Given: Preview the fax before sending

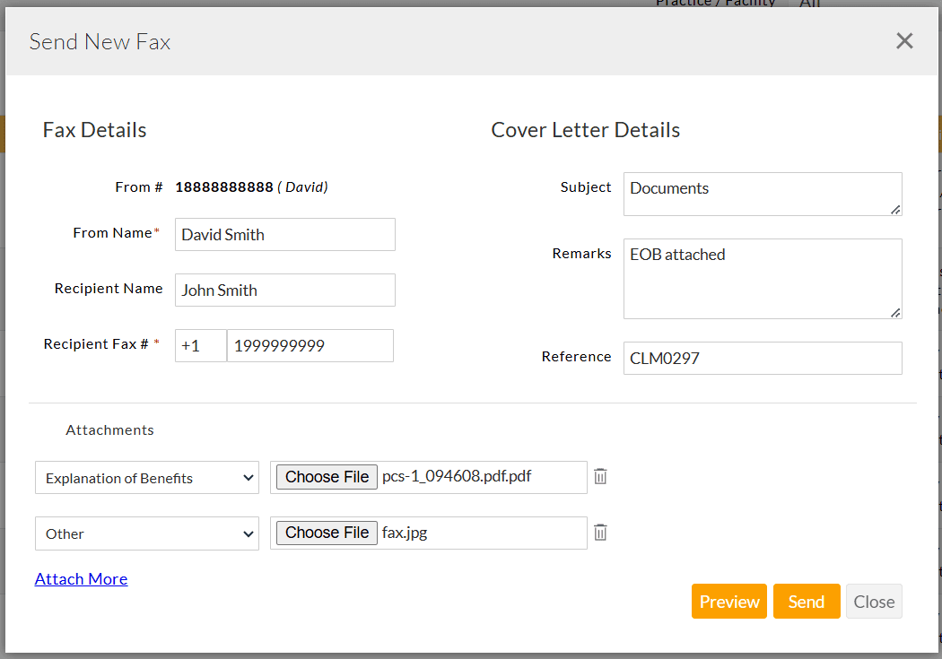Looking at the screenshot, I should pos(729,602).
